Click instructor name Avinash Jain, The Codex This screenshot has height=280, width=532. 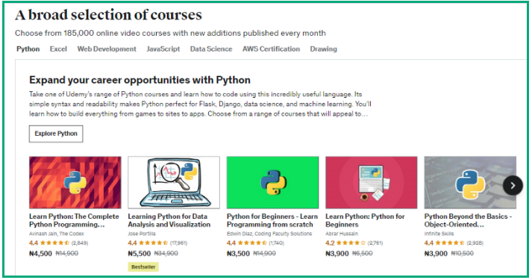56,234
